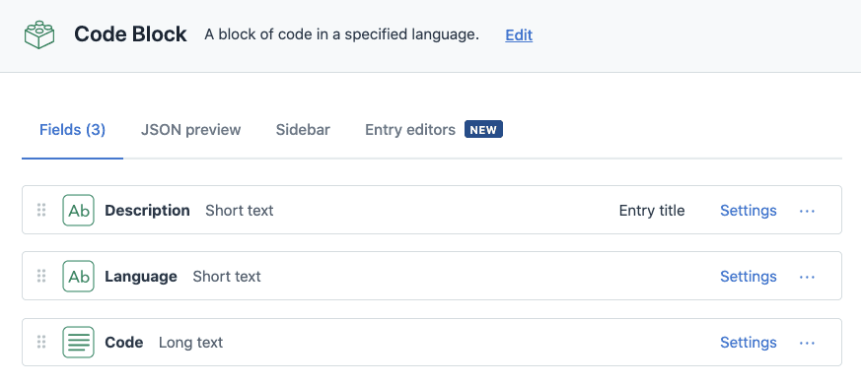Click Short text label in Language row
Image resolution: width=861 pixels, height=385 pixels.
(x=227, y=277)
